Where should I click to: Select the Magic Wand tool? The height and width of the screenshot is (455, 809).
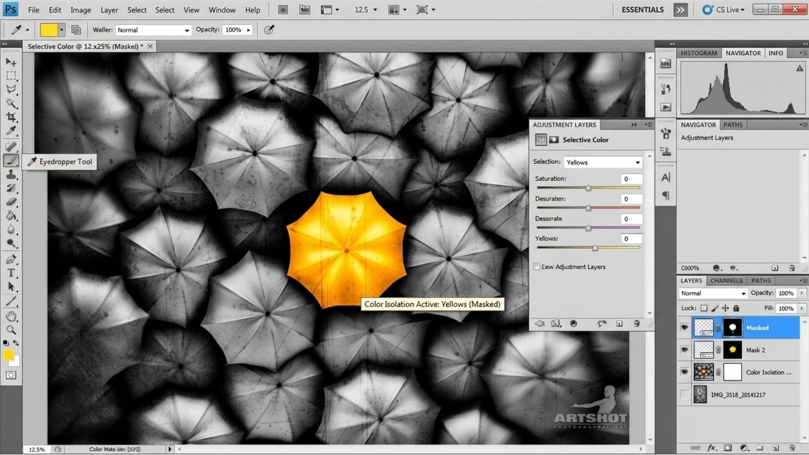pyautogui.click(x=11, y=103)
